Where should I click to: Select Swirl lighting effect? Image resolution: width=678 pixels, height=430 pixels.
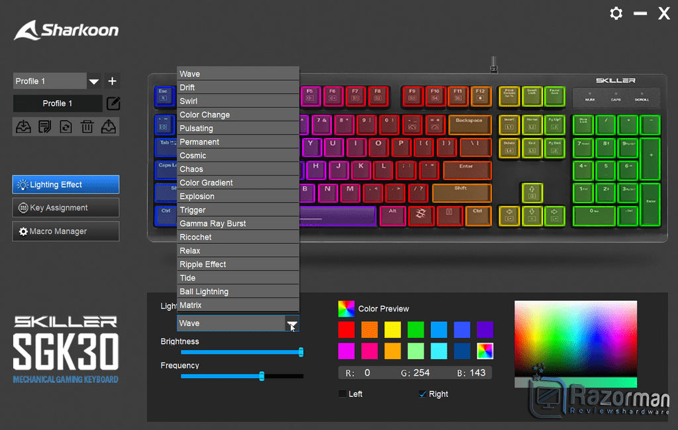click(238, 101)
